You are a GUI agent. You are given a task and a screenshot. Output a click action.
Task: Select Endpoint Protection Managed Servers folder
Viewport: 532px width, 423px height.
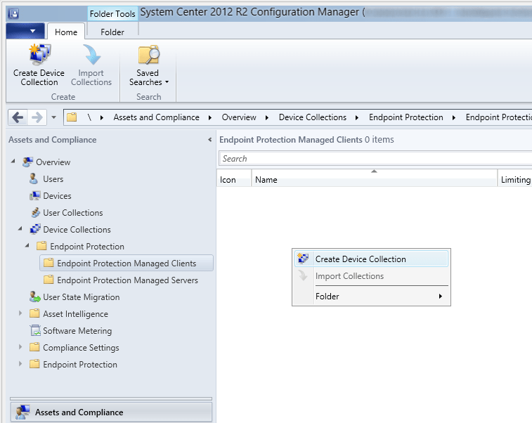pyautogui.click(x=127, y=280)
